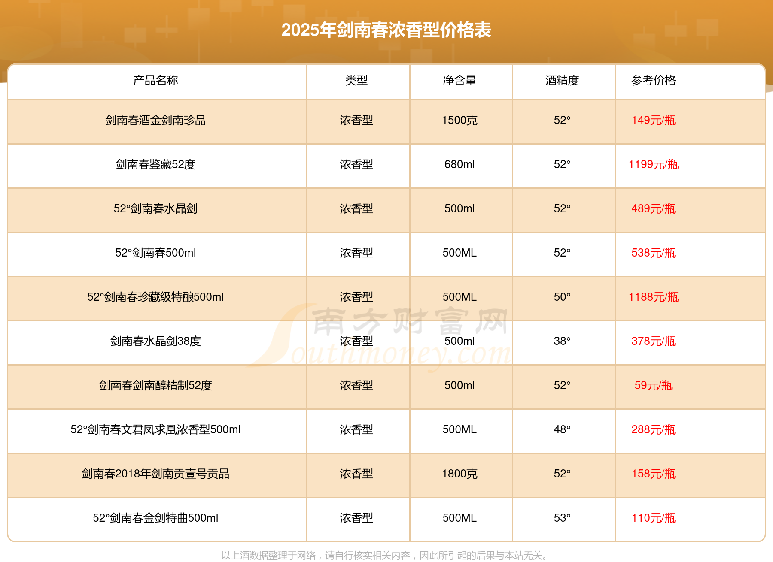Click price 538元/瓶
Screen dimensions: 773x562
654,253
